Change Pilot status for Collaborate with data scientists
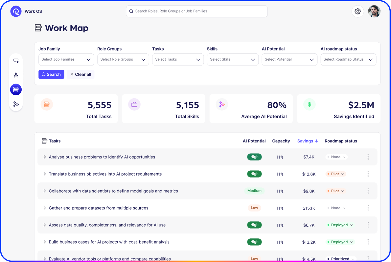 coord(336,191)
